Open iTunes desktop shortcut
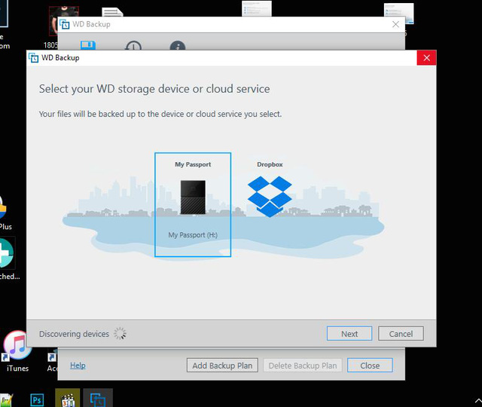This screenshot has width=482, height=407. (17, 351)
